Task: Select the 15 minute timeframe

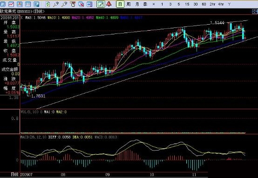Action: tap(187, 4)
